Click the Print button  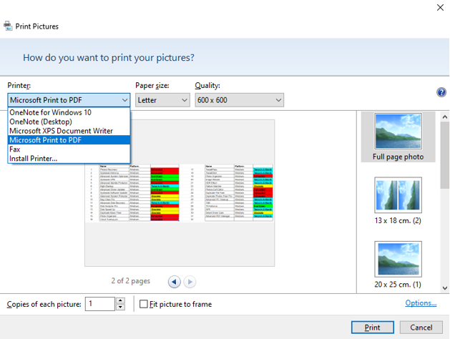pyautogui.click(x=373, y=328)
